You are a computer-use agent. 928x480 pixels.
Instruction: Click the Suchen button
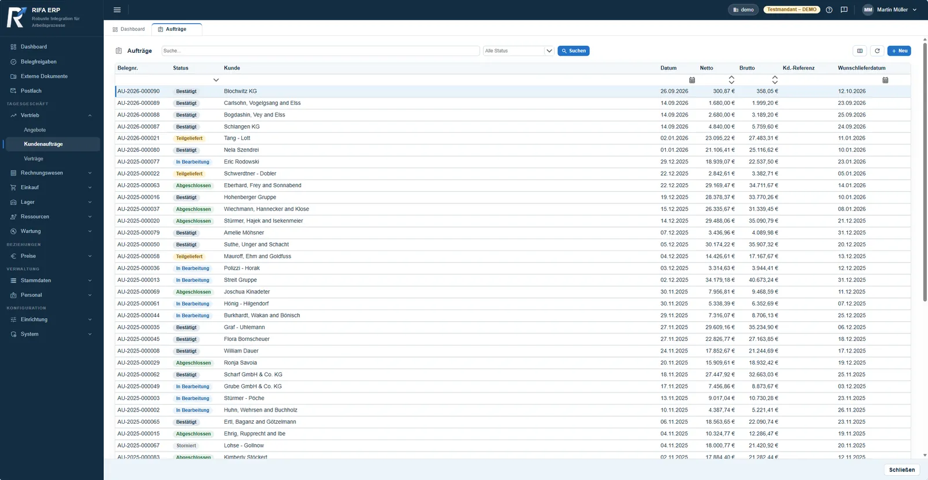[x=574, y=51]
